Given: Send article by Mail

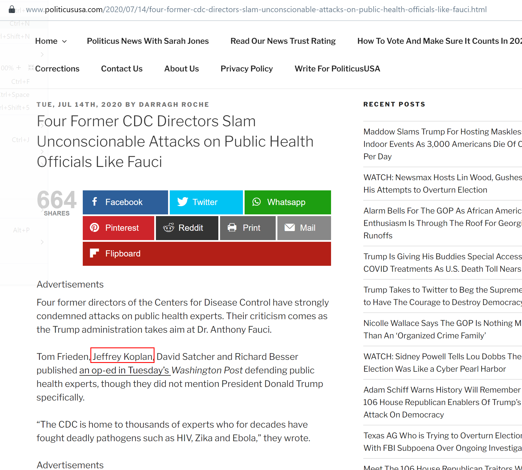Looking at the screenshot, I should point(304,228).
